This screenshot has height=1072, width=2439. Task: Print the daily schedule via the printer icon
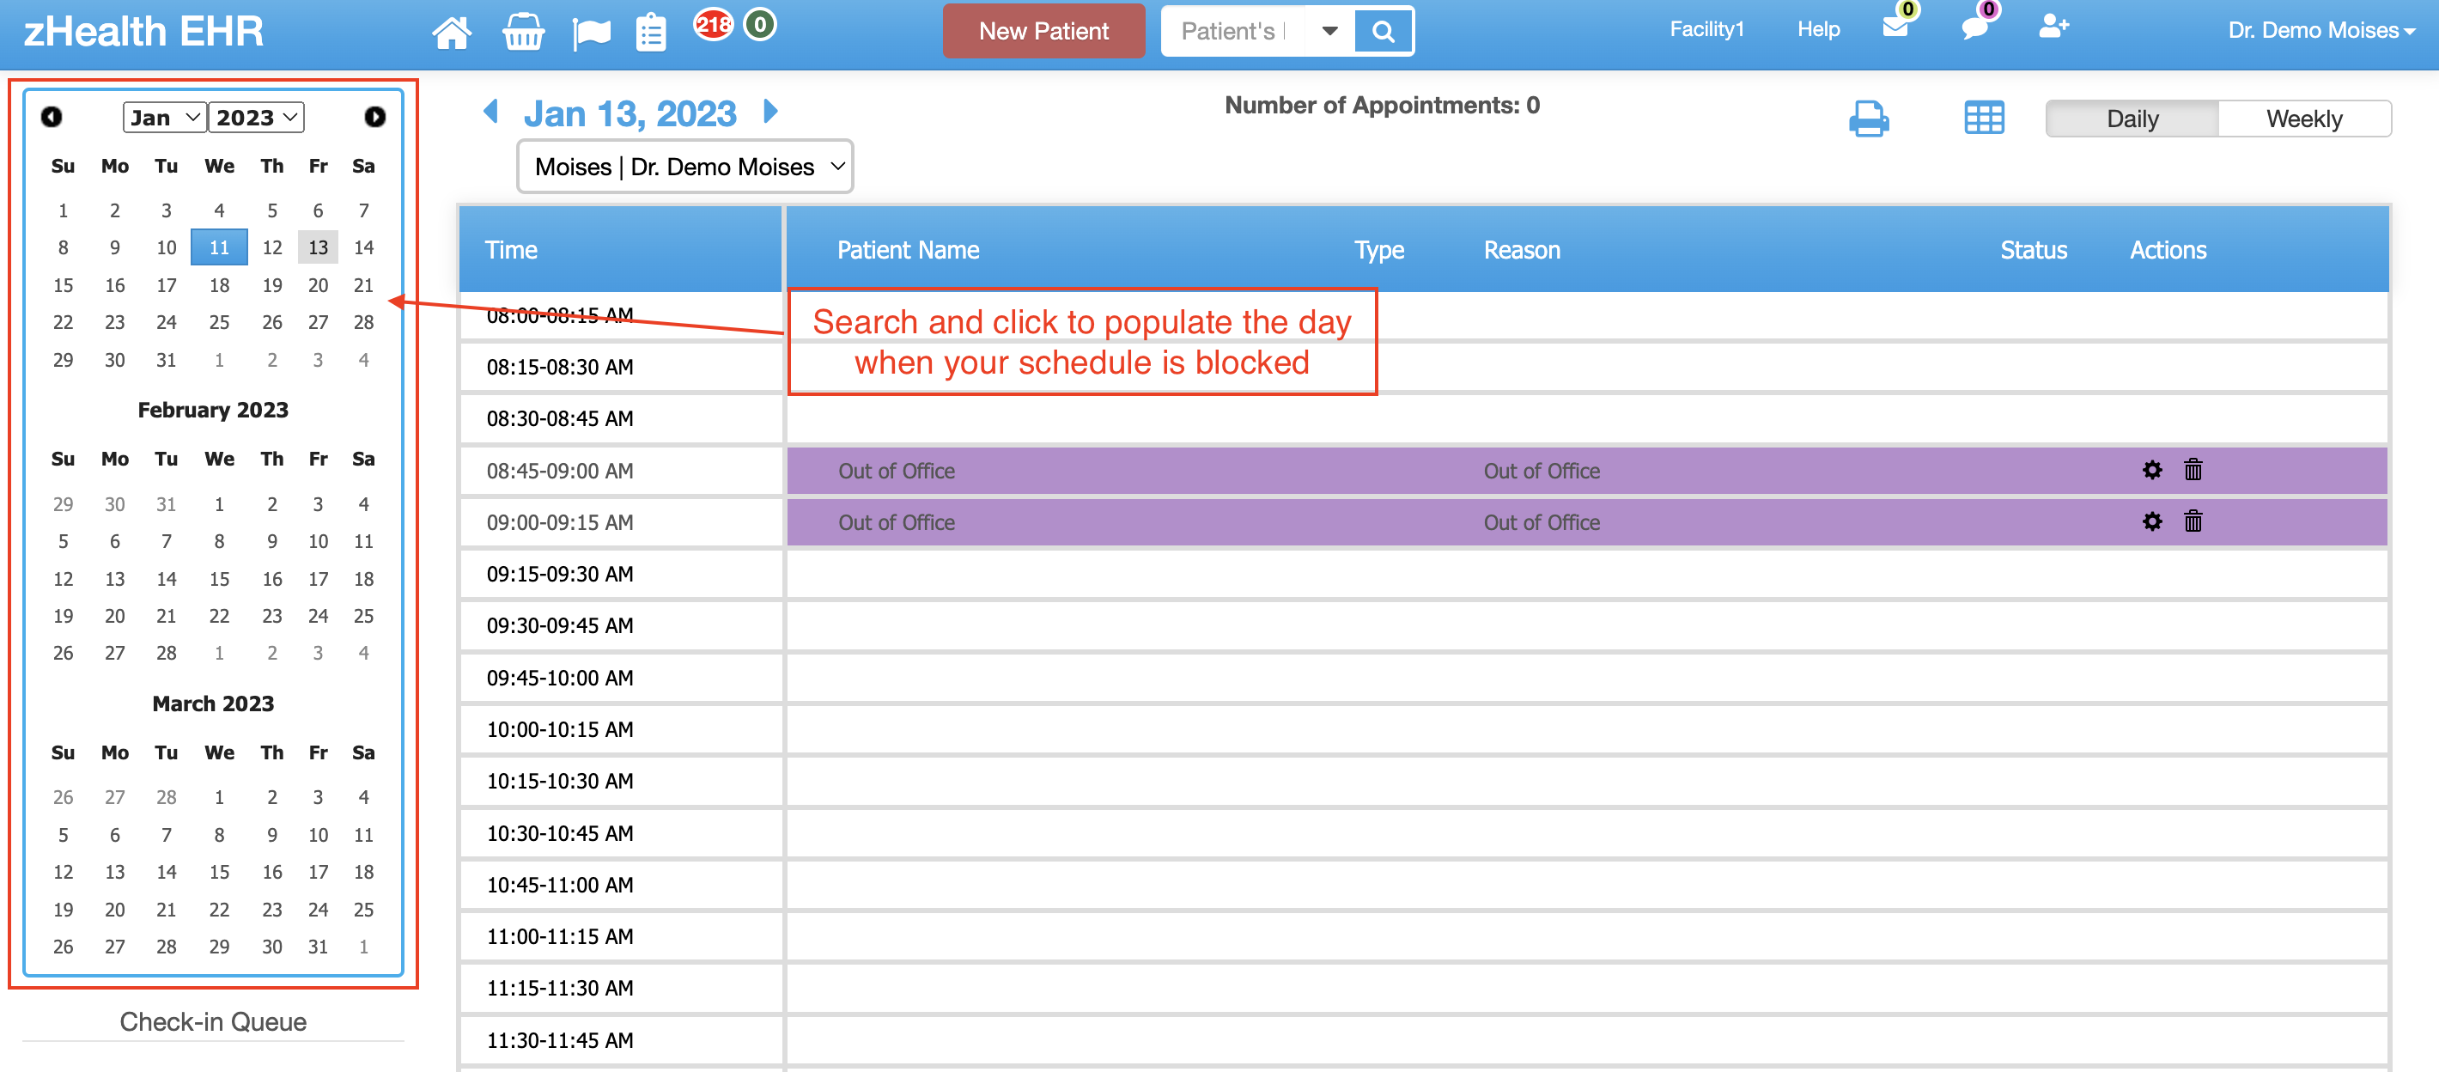point(1870,119)
